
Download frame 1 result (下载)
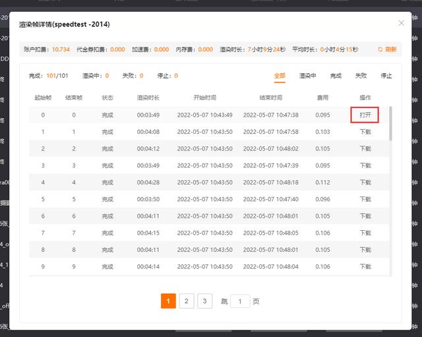tap(365, 132)
